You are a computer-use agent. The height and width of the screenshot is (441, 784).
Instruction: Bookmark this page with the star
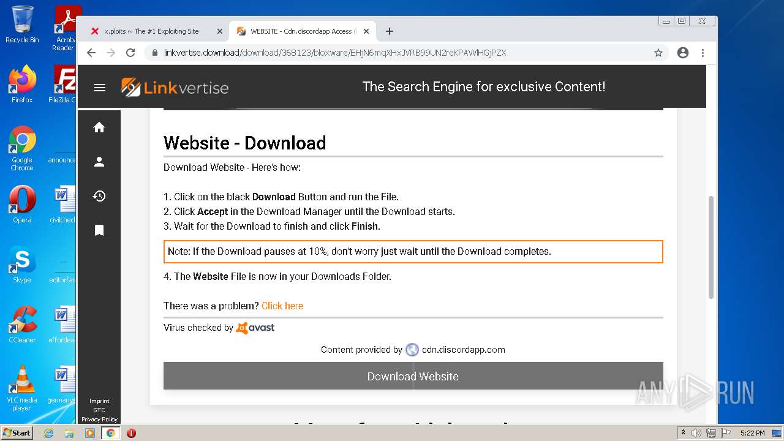click(x=658, y=53)
